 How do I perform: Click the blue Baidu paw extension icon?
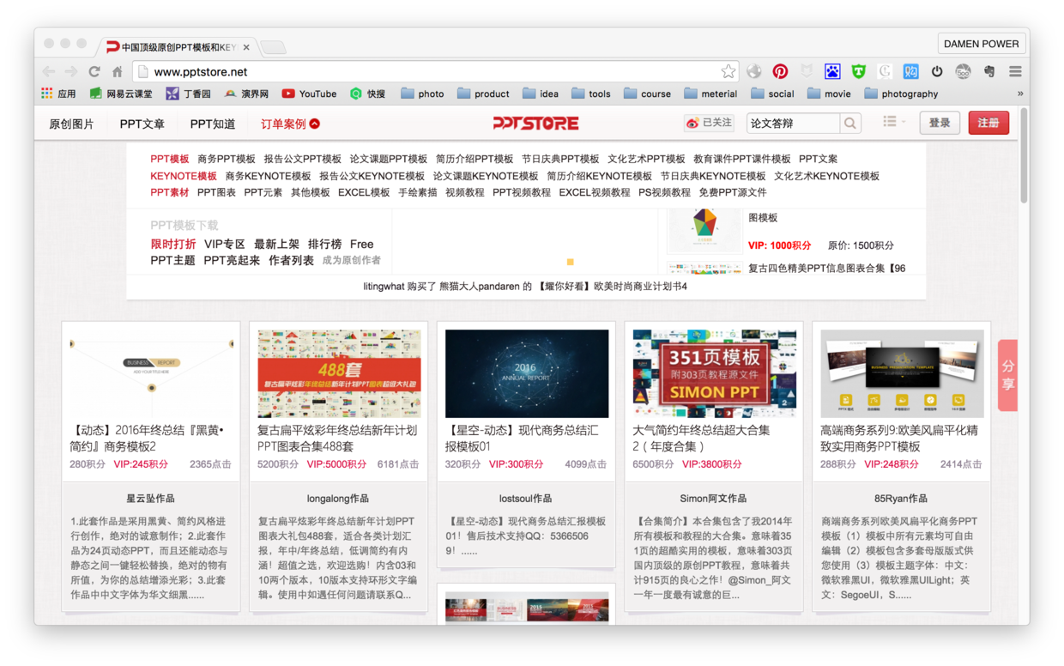[832, 72]
